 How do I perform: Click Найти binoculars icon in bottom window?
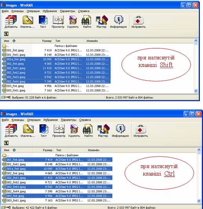(x=88, y=129)
